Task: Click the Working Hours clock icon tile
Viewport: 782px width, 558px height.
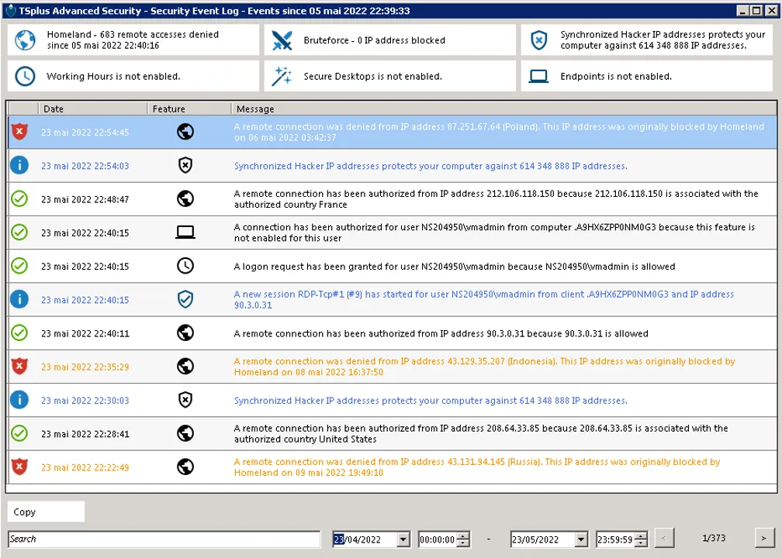Action: (x=25, y=76)
